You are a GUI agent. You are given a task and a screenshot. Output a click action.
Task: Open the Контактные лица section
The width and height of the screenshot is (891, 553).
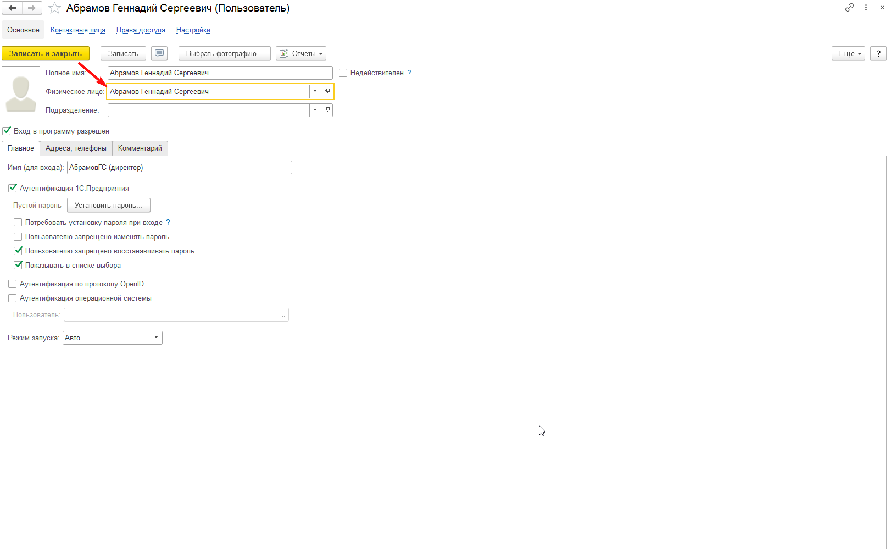pos(78,30)
